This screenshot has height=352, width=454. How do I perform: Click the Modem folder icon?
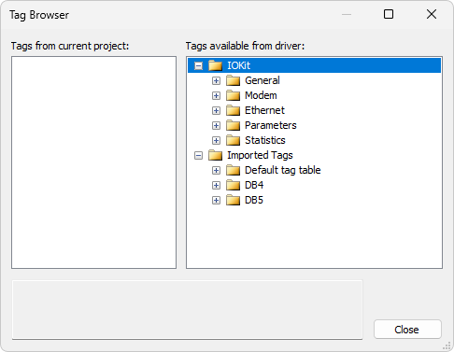233,95
